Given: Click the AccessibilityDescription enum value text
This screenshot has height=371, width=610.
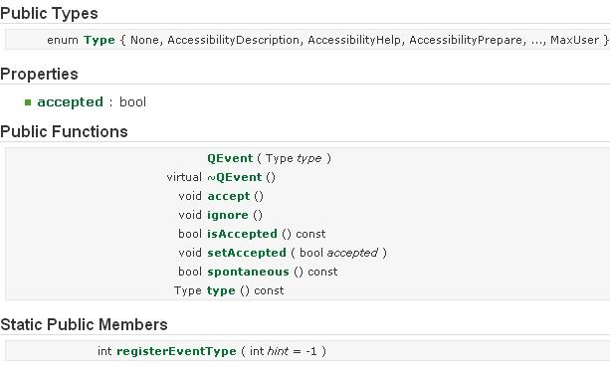Looking at the screenshot, I should 233,40.
